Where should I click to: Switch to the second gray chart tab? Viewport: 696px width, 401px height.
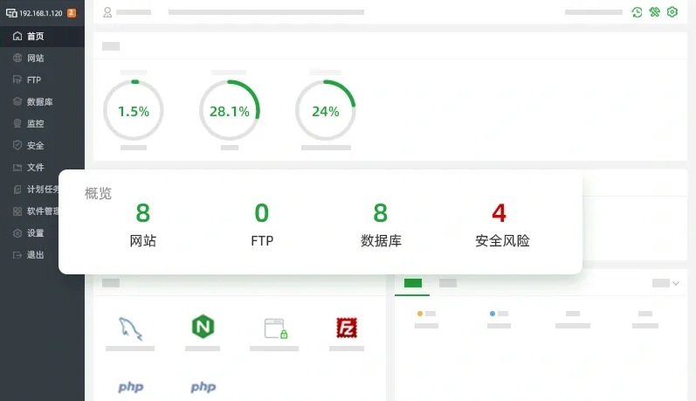447,283
